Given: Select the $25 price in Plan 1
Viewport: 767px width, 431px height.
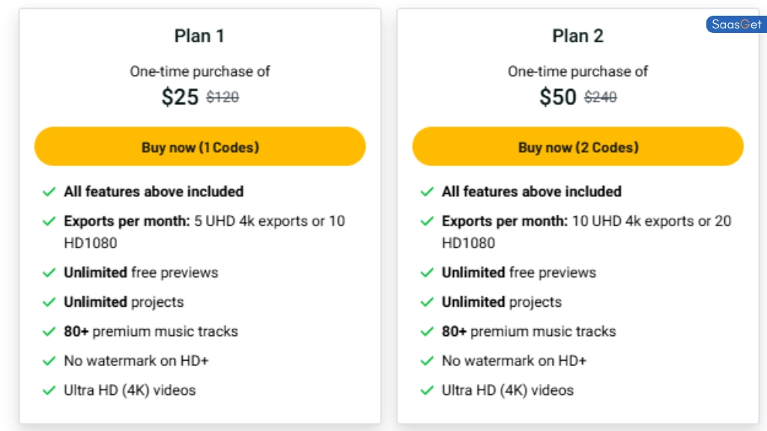Looking at the screenshot, I should click(180, 97).
